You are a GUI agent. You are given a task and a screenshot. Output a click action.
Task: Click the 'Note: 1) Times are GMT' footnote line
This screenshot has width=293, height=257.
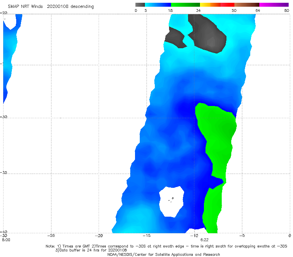click(x=166, y=246)
